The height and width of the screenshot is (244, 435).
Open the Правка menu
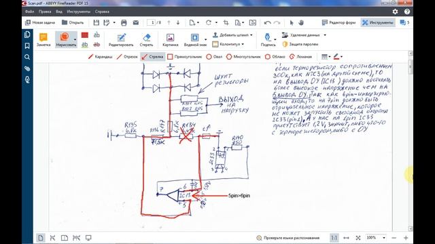pyautogui.click(x=45, y=12)
